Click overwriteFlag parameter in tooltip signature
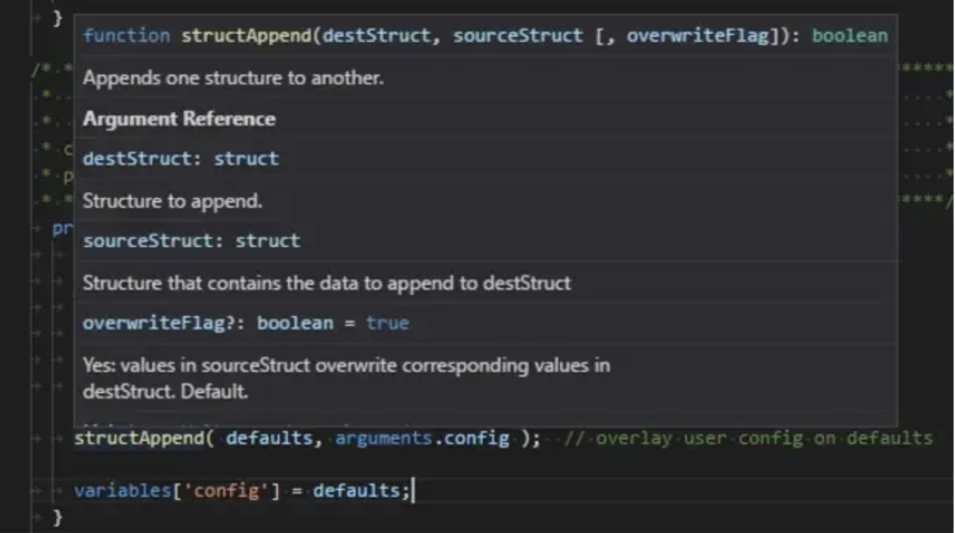This screenshot has height=533, width=955. coord(697,36)
